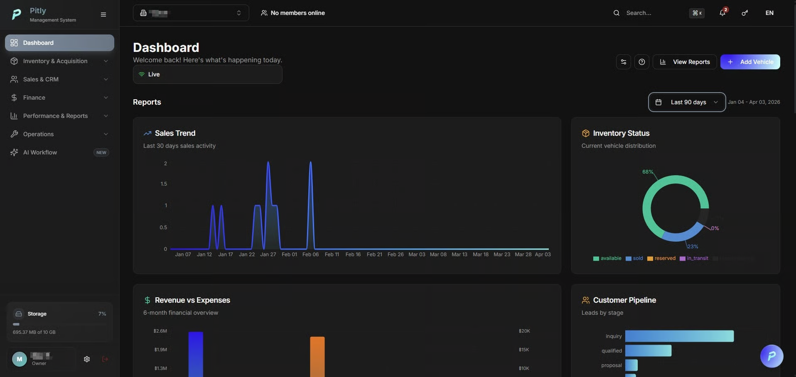The image size is (796, 377).
Task: Open the Last 90 days dropdown
Action: [x=687, y=102]
